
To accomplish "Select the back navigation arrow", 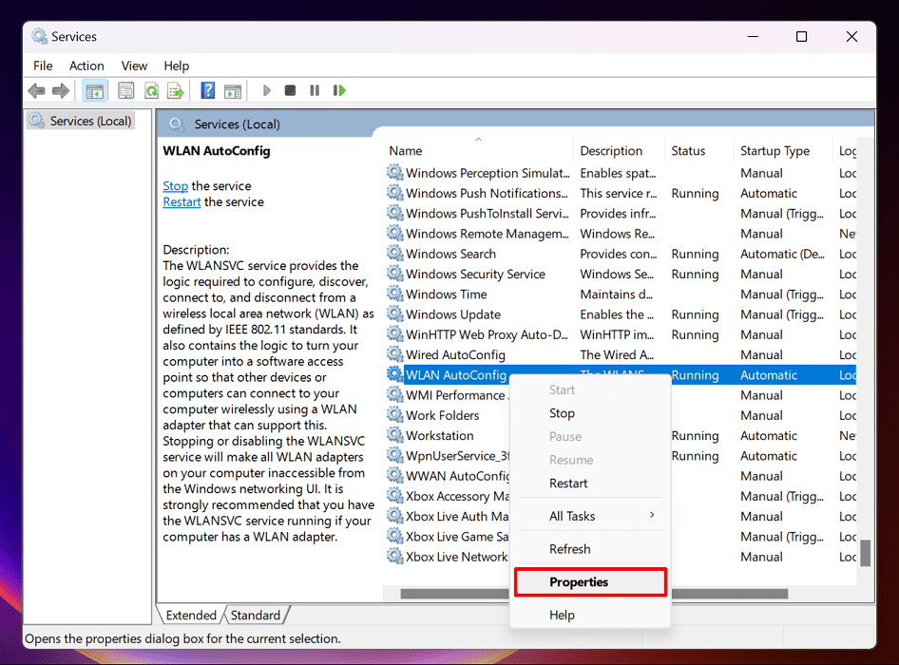I will click(36, 89).
